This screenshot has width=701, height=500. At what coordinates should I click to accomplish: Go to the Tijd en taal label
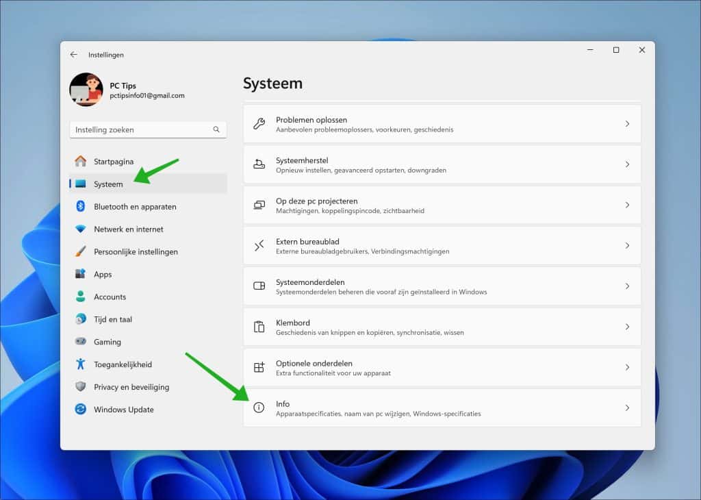pyautogui.click(x=113, y=319)
